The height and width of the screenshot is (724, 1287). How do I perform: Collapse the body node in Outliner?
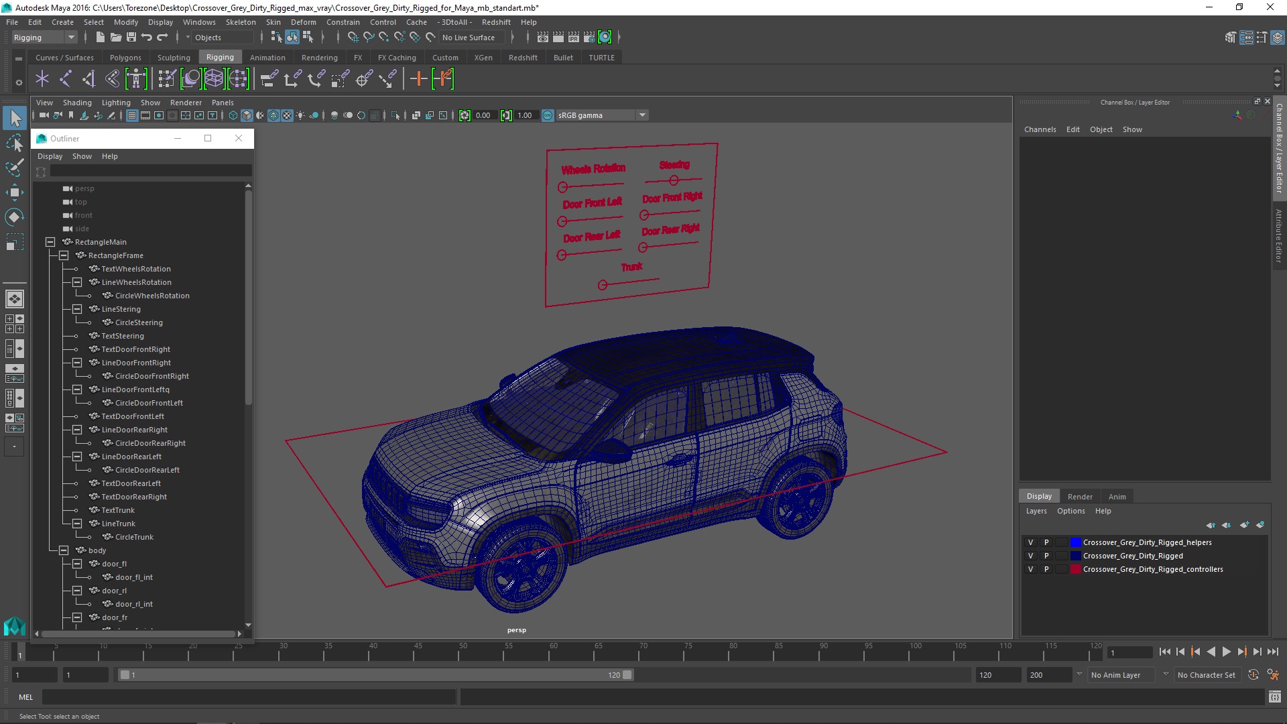click(x=64, y=550)
